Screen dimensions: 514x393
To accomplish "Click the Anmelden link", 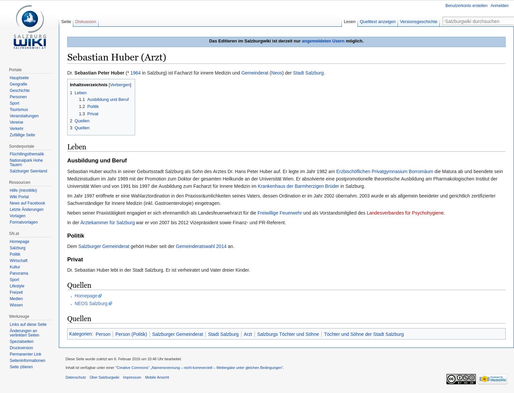I will point(499,6).
